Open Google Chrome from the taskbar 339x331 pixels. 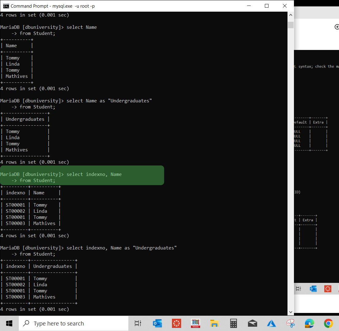coord(328,323)
